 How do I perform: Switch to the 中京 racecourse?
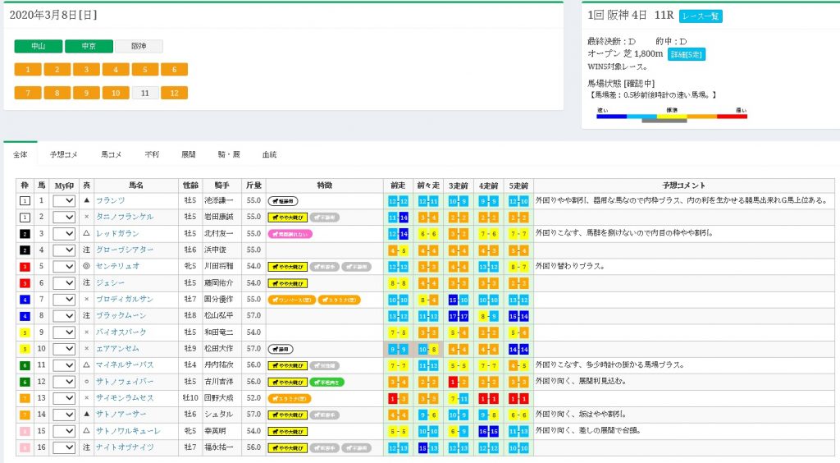coord(89,47)
